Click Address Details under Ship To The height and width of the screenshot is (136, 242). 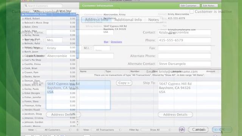[175, 114]
